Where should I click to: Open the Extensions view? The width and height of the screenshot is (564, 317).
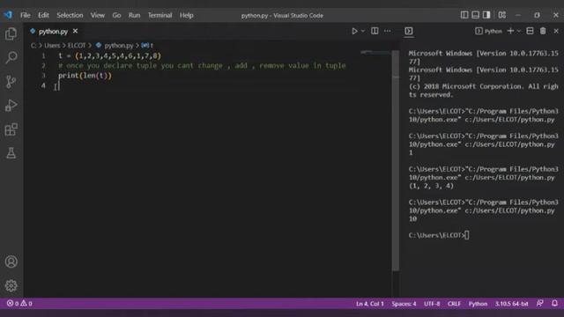tap(11, 129)
